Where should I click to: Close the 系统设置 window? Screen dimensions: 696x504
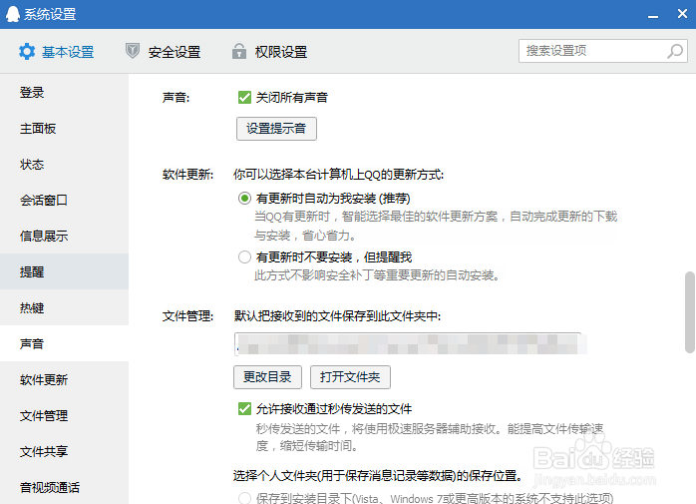click(x=682, y=14)
